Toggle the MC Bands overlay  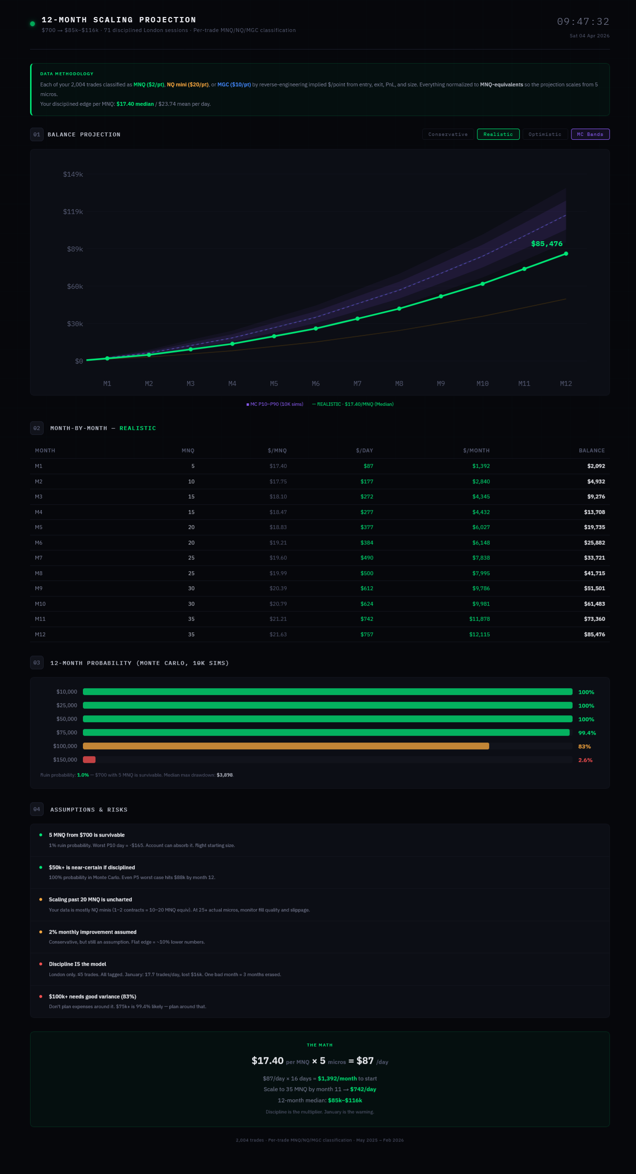(590, 134)
